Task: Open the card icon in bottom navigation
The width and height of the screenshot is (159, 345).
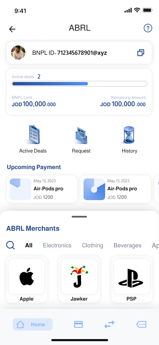Action: point(78,324)
